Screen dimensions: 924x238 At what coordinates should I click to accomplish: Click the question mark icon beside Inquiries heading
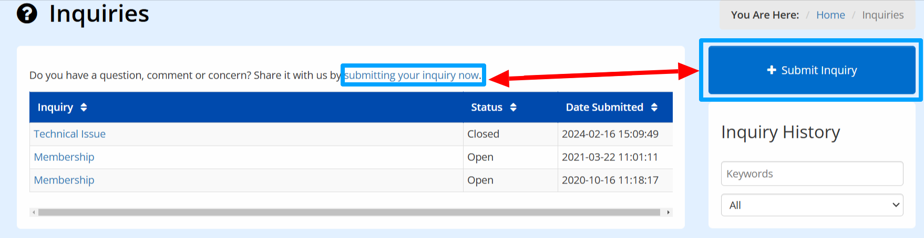click(27, 14)
